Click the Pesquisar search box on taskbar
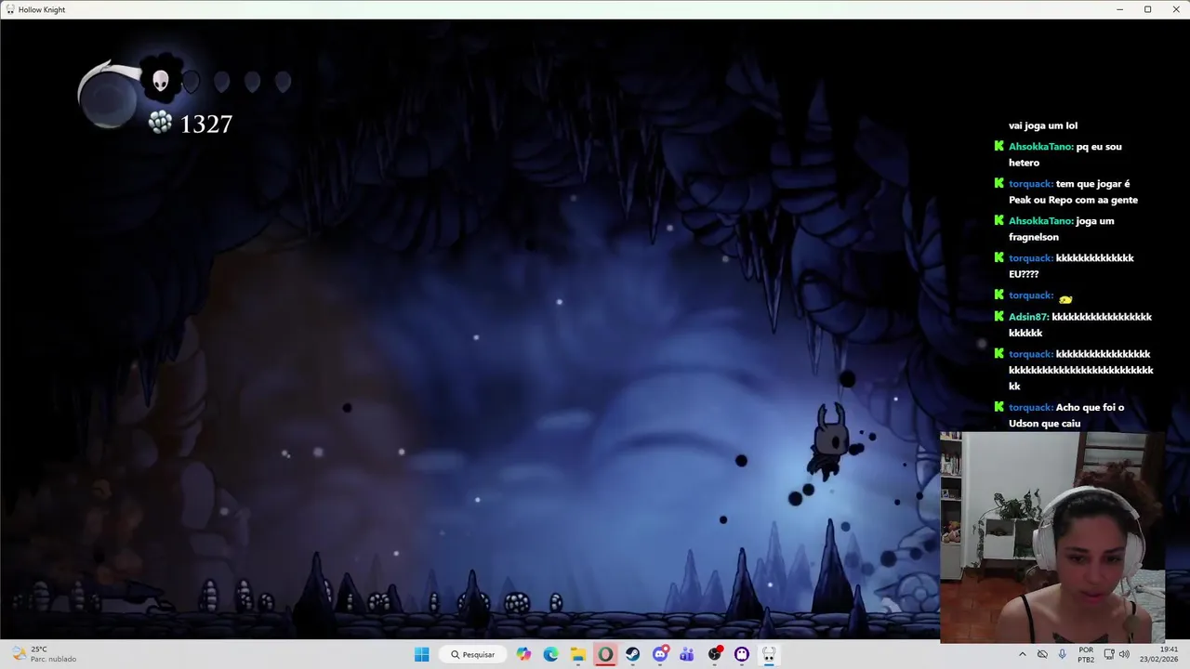 (x=473, y=654)
